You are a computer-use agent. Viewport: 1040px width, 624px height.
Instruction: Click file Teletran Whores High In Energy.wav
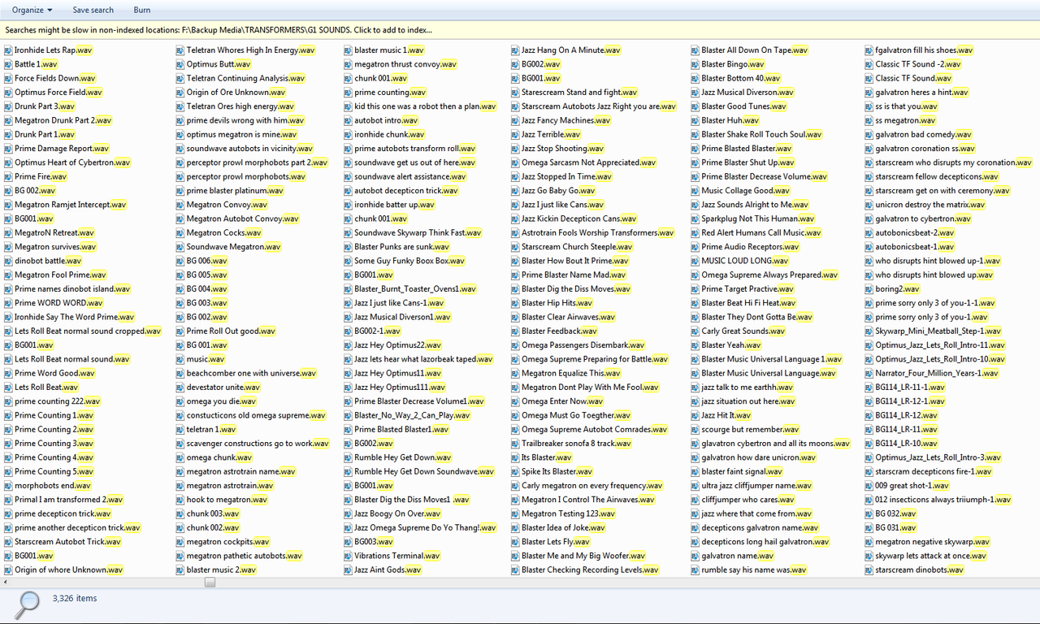(251, 50)
